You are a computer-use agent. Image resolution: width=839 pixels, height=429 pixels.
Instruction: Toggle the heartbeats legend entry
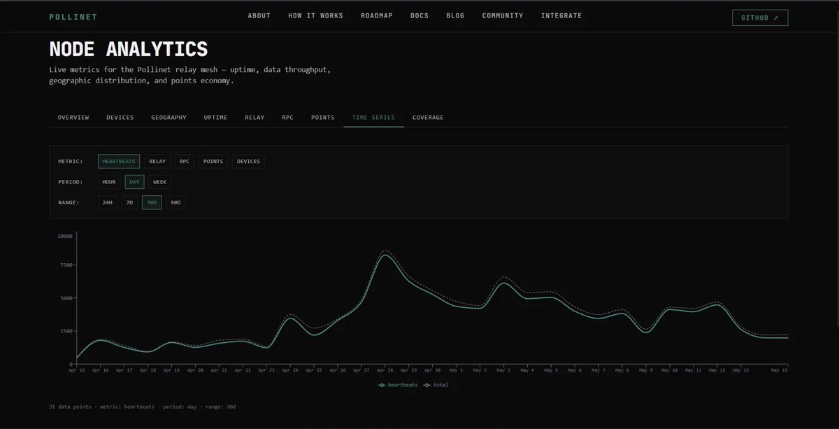point(398,385)
